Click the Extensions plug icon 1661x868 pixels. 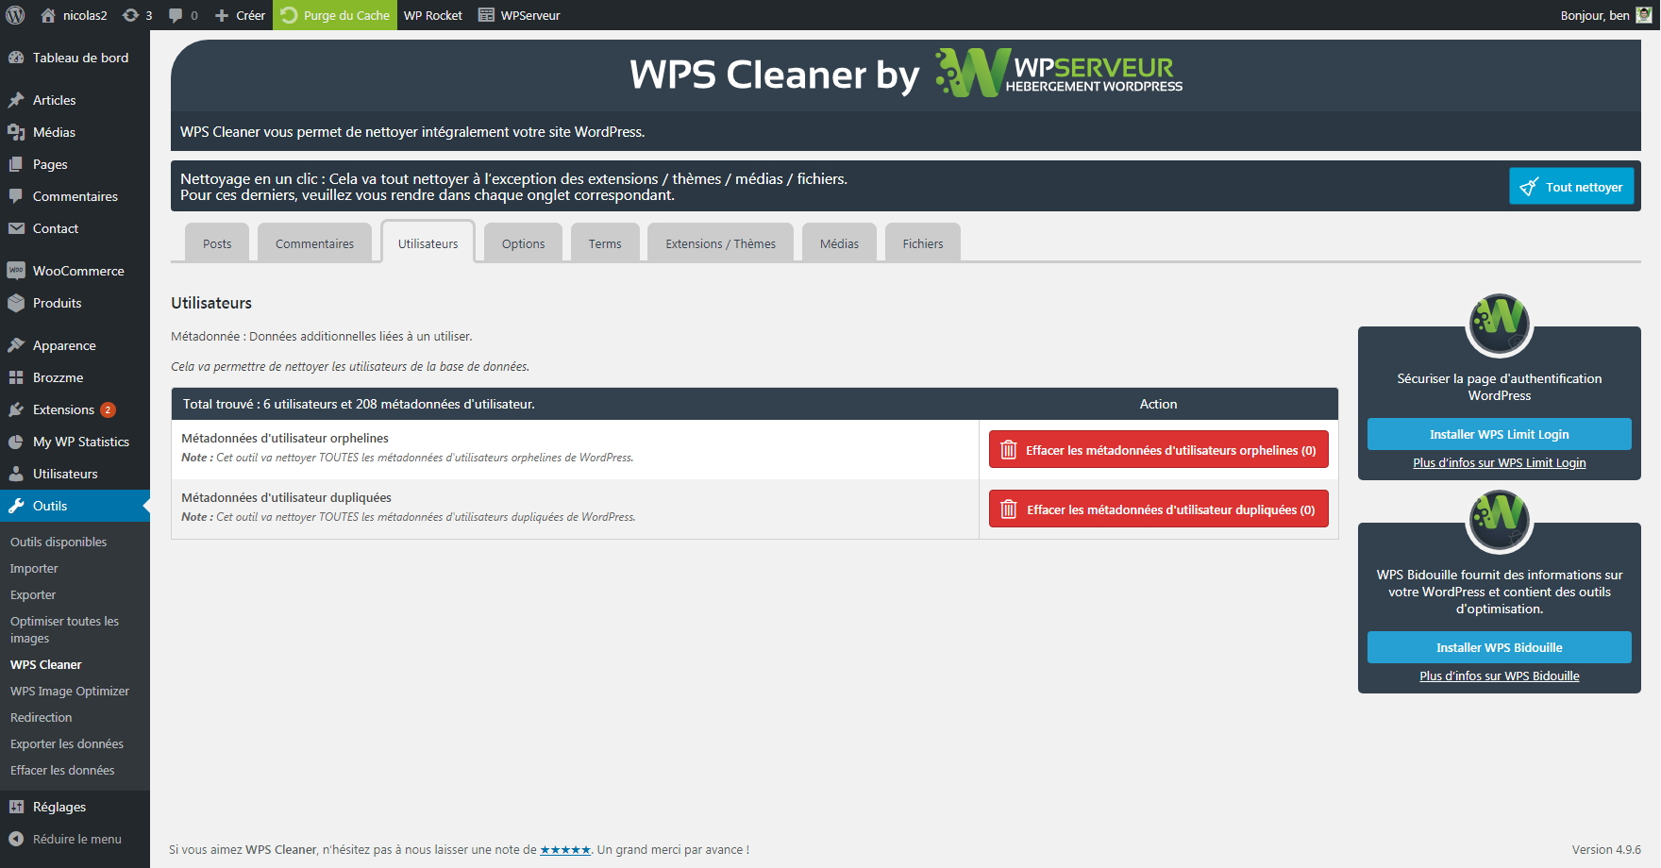point(16,409)
